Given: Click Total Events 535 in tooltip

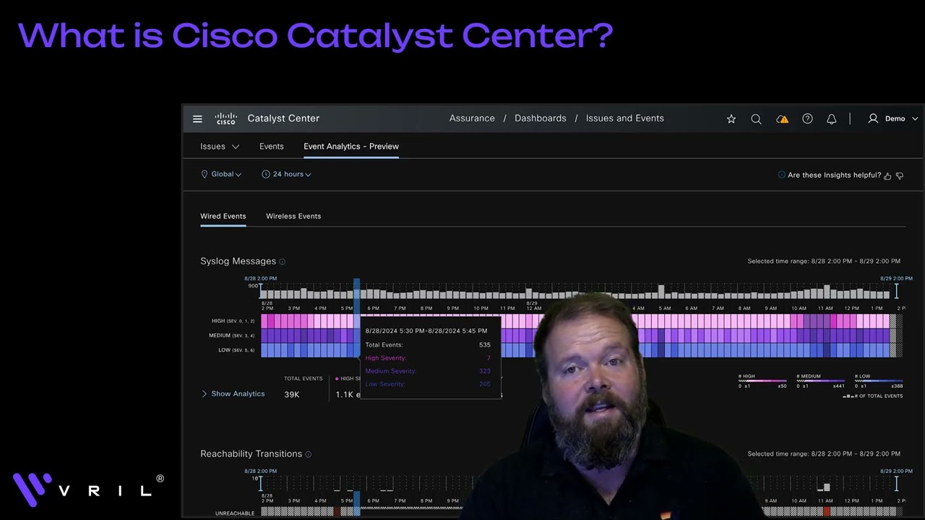Looking at the screenshot, I should click(428, 345).
